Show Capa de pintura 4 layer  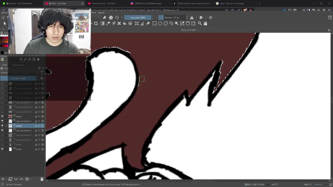(x=2, y=84)
